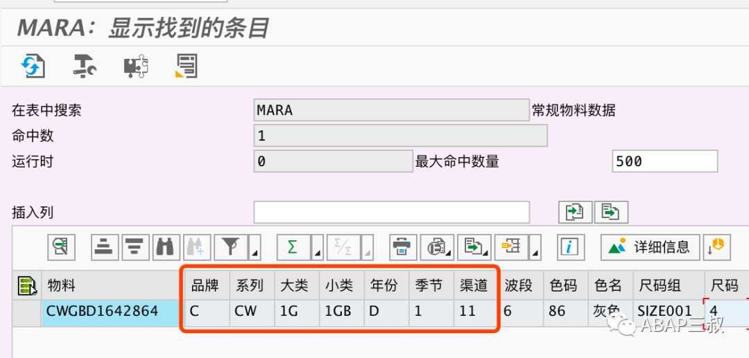Click the 品牌 cell with value C
749x358 pixels.
(x=207, y=312)
